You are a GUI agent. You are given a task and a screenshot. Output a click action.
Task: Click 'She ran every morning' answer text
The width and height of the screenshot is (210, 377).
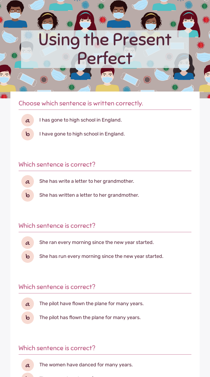click(x=97, y=242)
